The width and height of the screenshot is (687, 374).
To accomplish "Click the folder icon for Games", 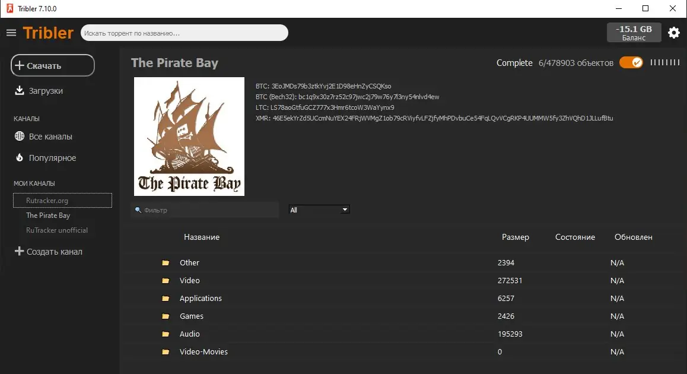I will pyautogui.click(x=166, y=316).
